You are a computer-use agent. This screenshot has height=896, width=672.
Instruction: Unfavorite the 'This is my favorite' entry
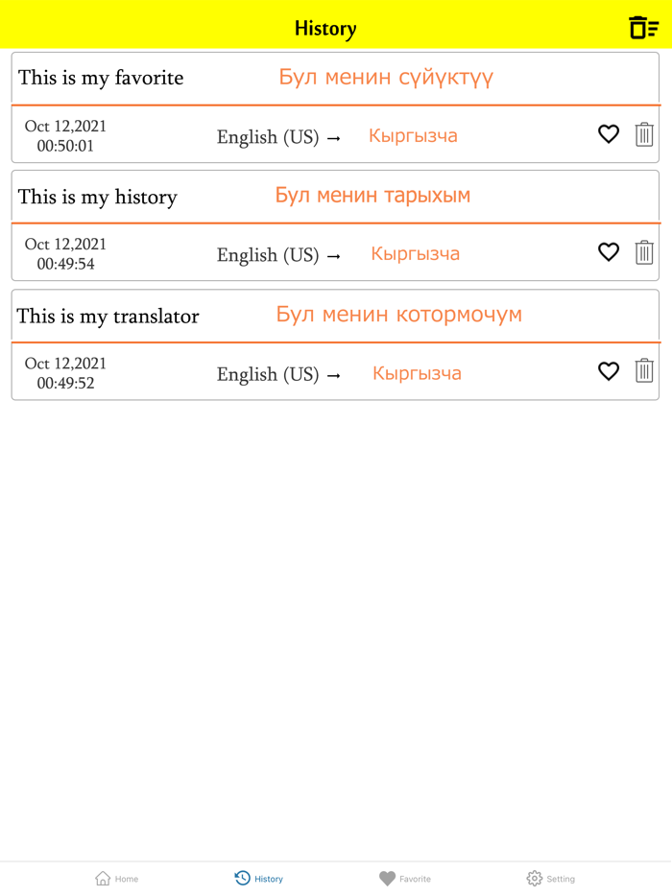point(608,134)
